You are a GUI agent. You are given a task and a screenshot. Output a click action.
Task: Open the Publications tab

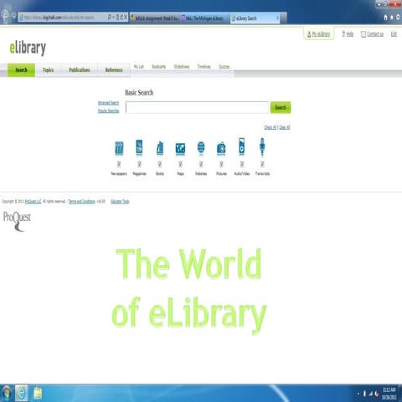[x=80, y=70]
